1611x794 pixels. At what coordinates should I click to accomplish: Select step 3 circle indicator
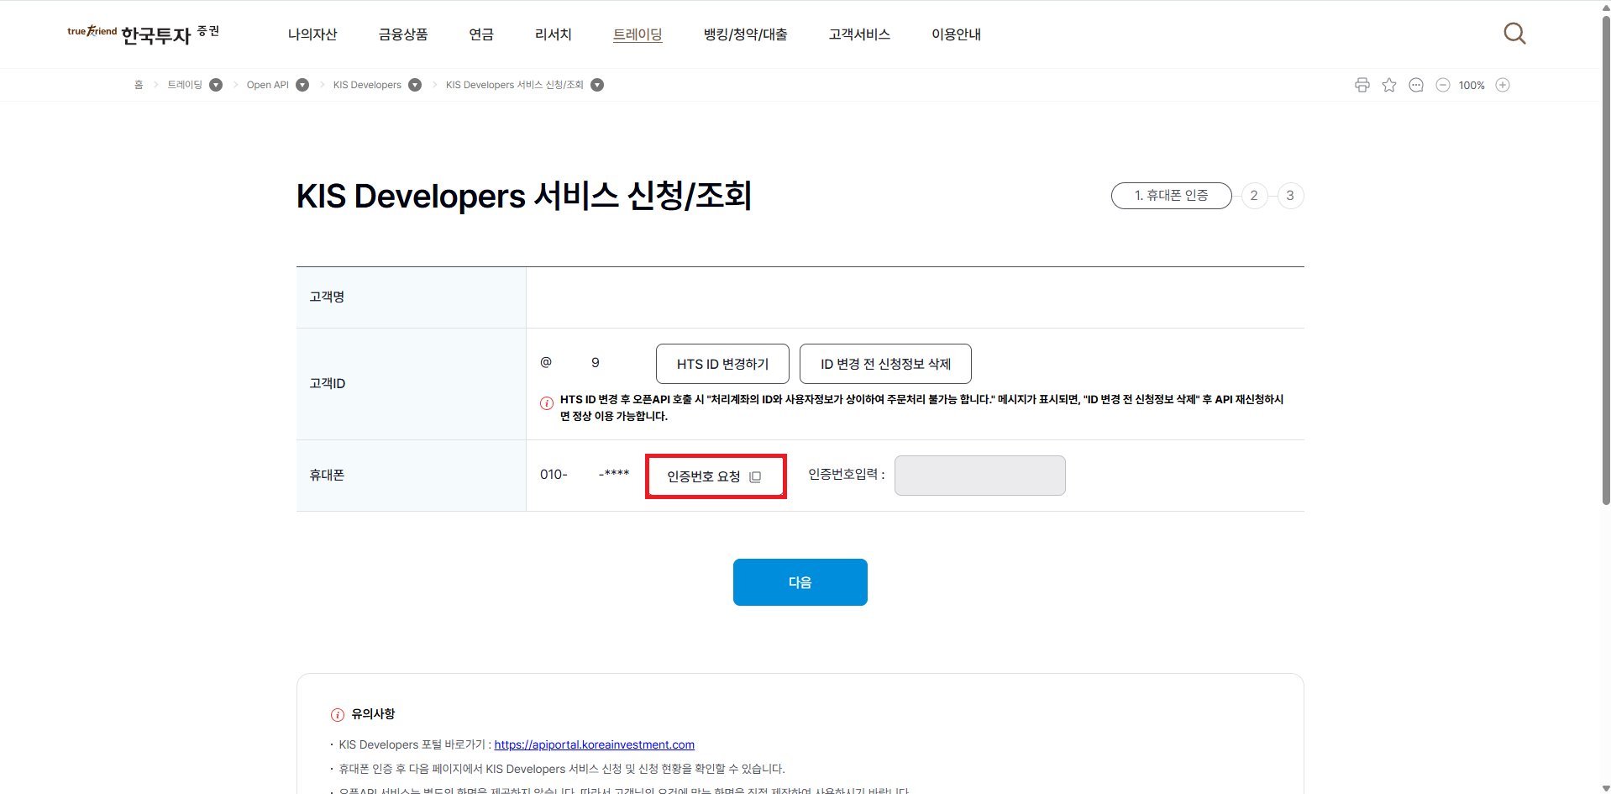pyautogui.click(x=1290, y=196)
